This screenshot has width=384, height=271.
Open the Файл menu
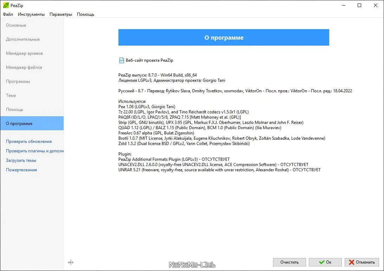pos(8,14)
